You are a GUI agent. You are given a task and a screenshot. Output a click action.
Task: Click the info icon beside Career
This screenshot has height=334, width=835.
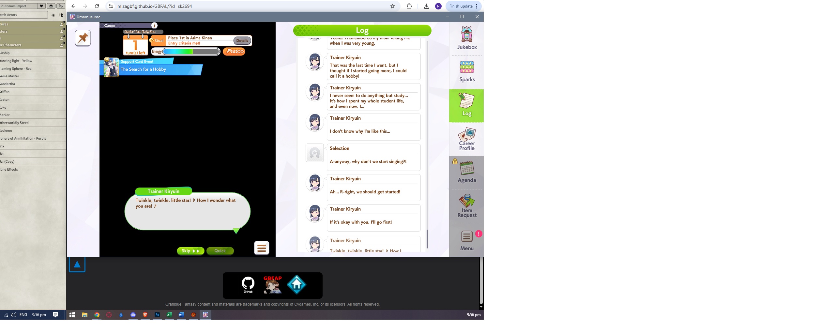(154, 25)
